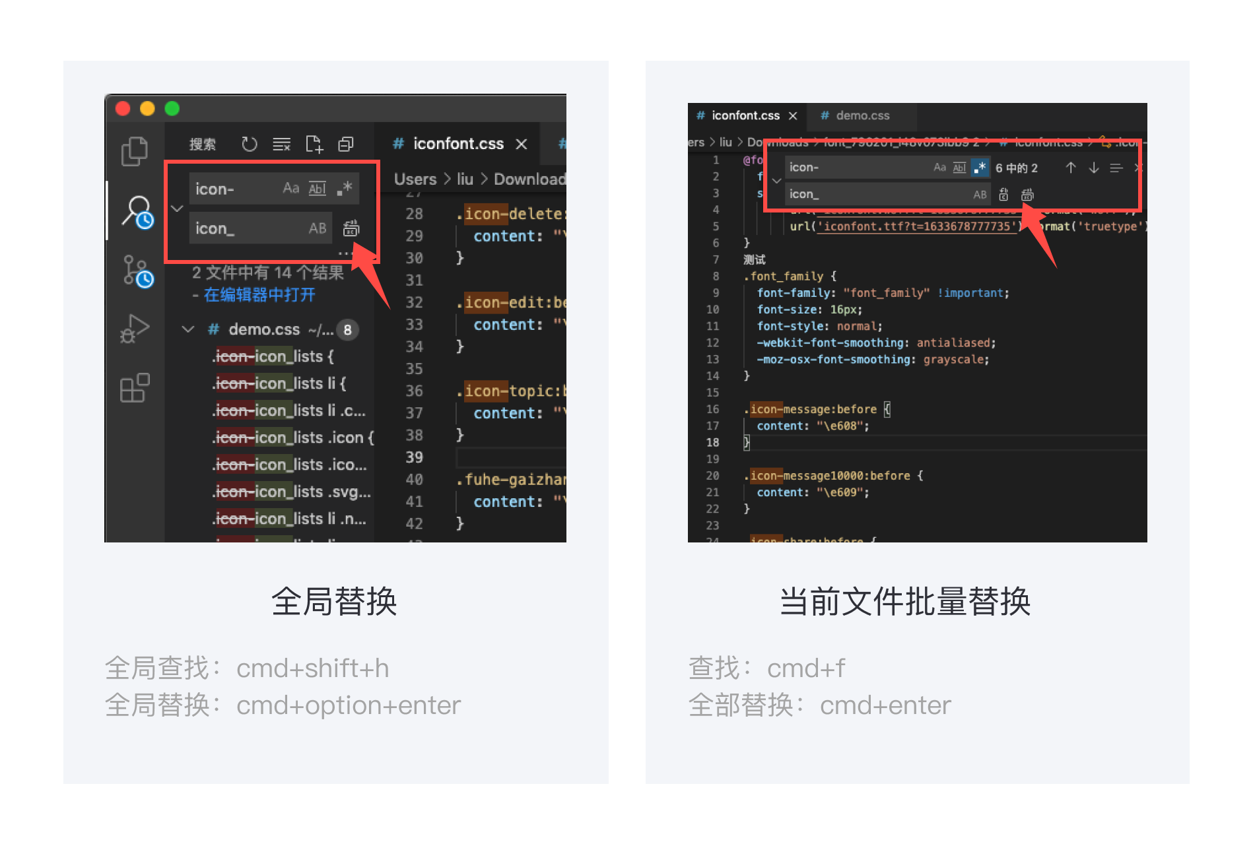
Task: Click liu breadcrumb in right editor
Action: point(726,142)
